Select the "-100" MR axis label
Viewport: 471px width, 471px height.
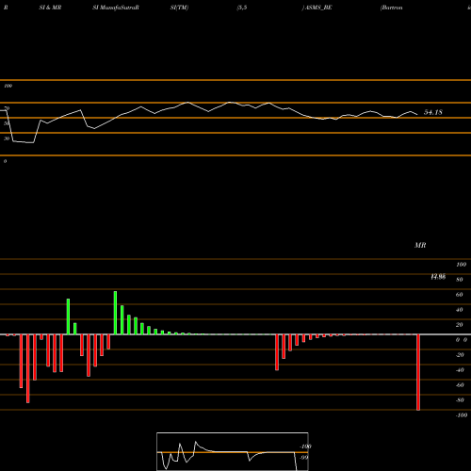click(x=462, y=415)
